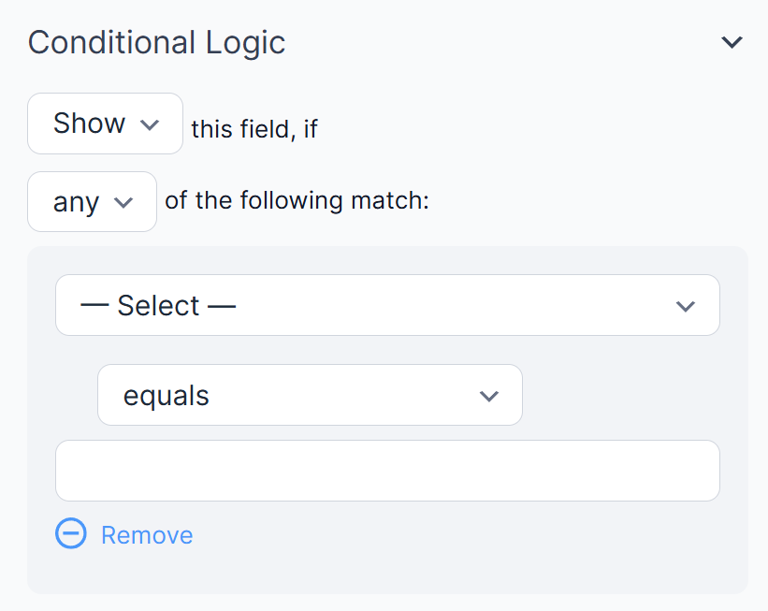Open the Select field dropdown
This screenshot has height=611, width=768.
387,305
